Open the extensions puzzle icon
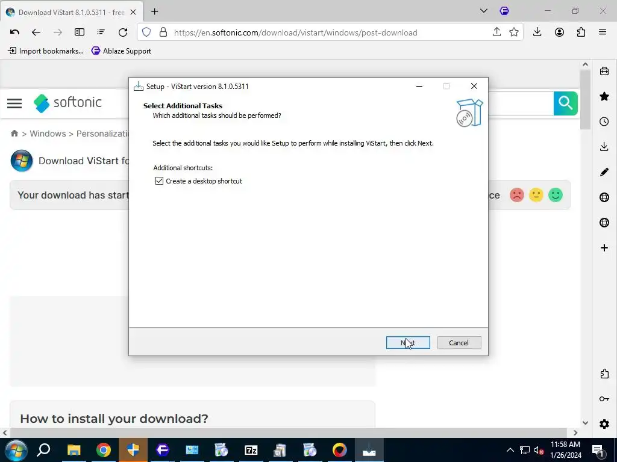617x462 pixels. (x=581, y=32)
